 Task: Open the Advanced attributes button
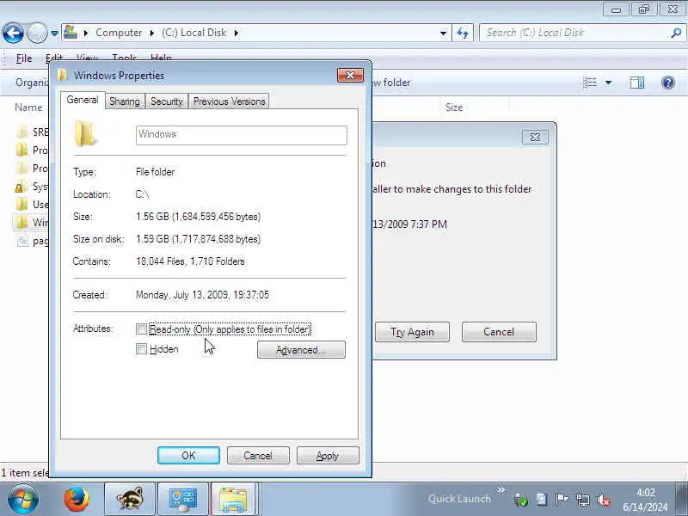(x=301, y=350)
